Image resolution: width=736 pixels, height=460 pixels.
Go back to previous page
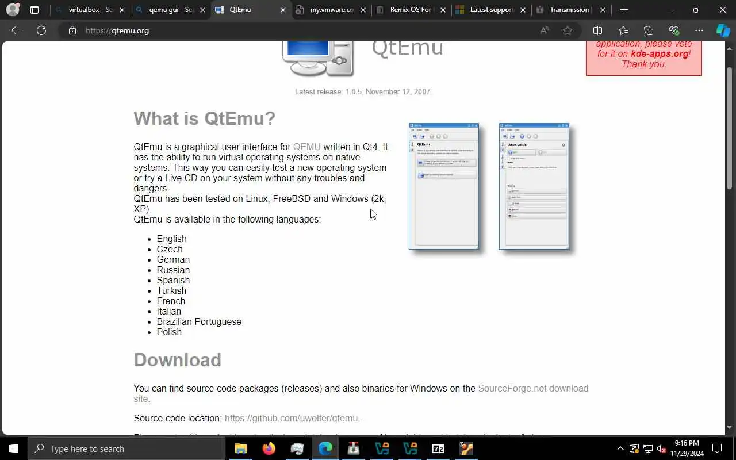16,30
